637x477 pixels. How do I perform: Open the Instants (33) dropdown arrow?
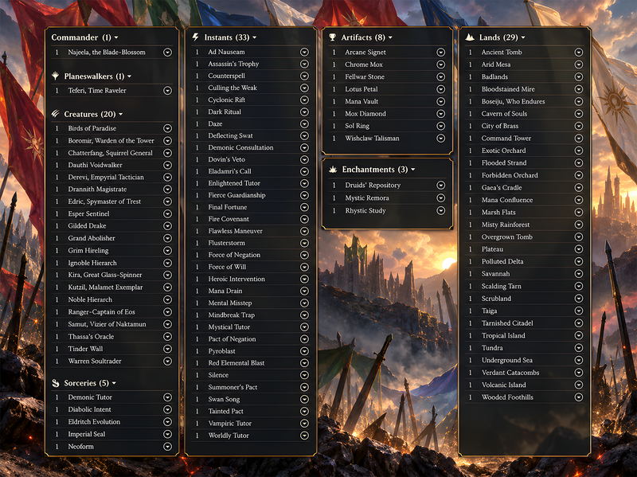click(x=255, y=37)
